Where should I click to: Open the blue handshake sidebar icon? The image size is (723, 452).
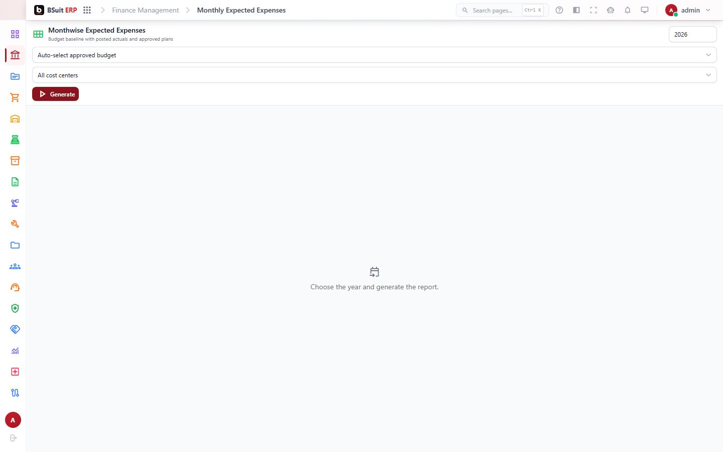[x=15, y=329]
